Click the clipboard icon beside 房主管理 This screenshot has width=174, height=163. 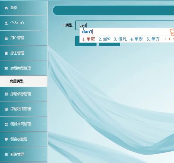coord(6,53)
